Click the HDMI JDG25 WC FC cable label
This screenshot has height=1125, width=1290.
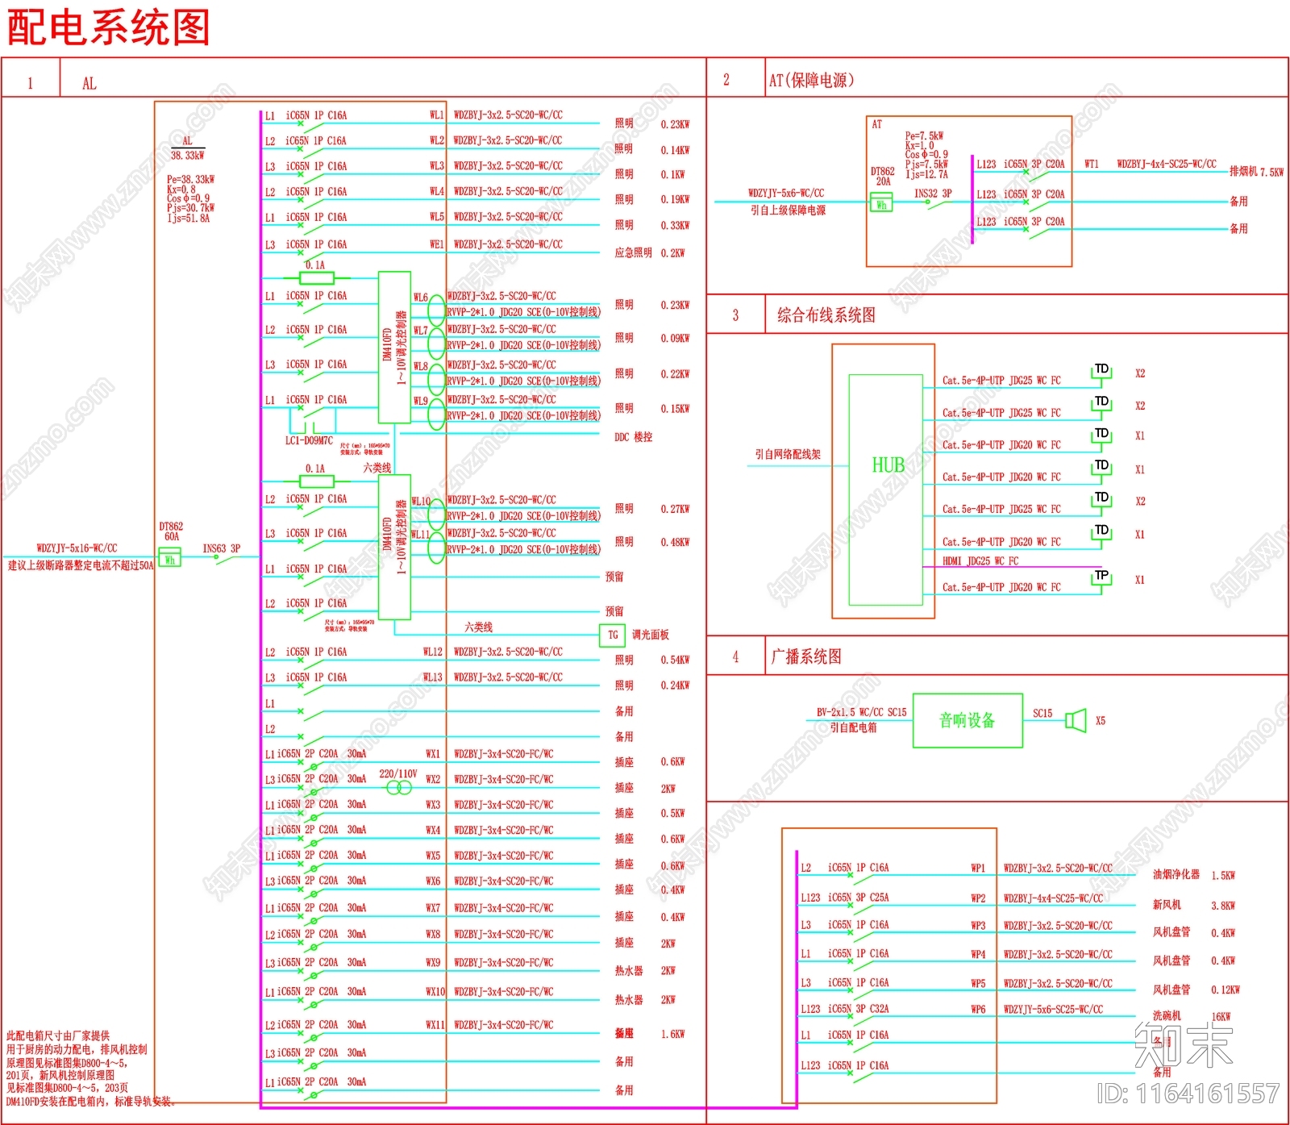pos(980,561)
